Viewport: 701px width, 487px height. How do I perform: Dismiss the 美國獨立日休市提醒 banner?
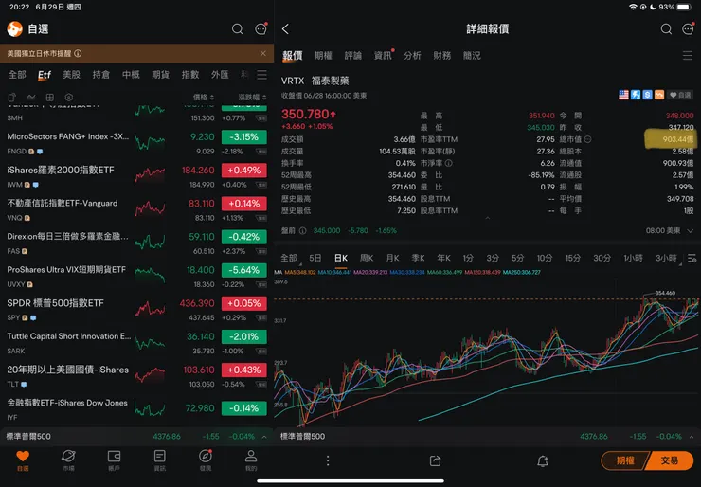263,54
